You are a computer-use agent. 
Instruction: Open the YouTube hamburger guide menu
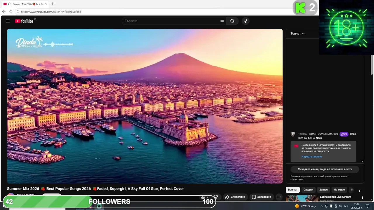click(8, 21)
